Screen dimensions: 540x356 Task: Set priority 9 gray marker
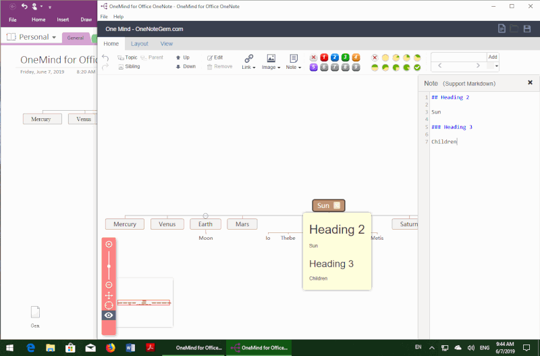click(x=356, y=67)
